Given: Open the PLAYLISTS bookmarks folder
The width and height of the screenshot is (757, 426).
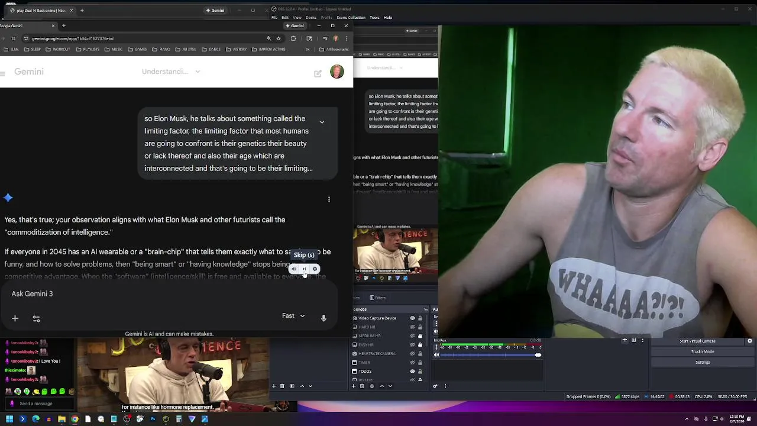Looking at the screenshot, I should [88, 50].
